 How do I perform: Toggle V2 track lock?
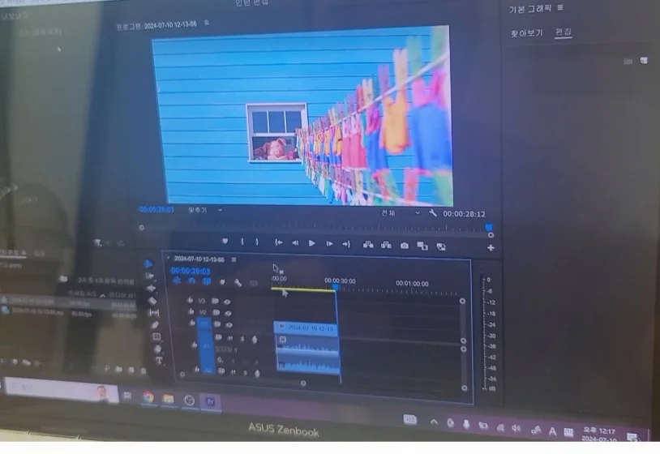pyautogui.click(x=191, y=311)
